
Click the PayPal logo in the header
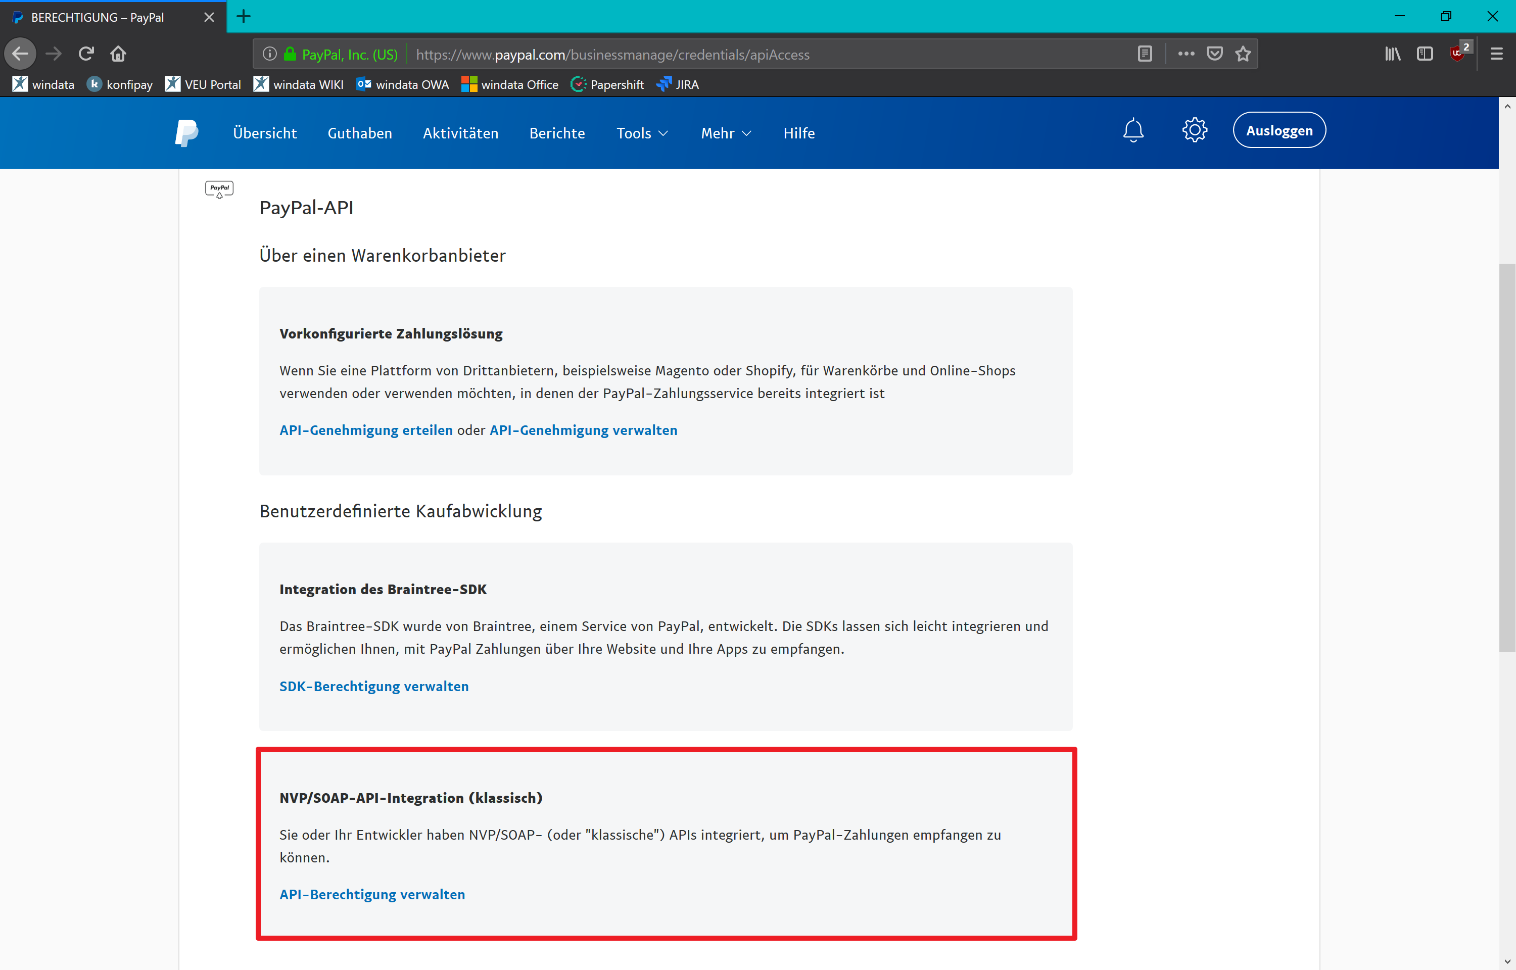pos(186,133)
